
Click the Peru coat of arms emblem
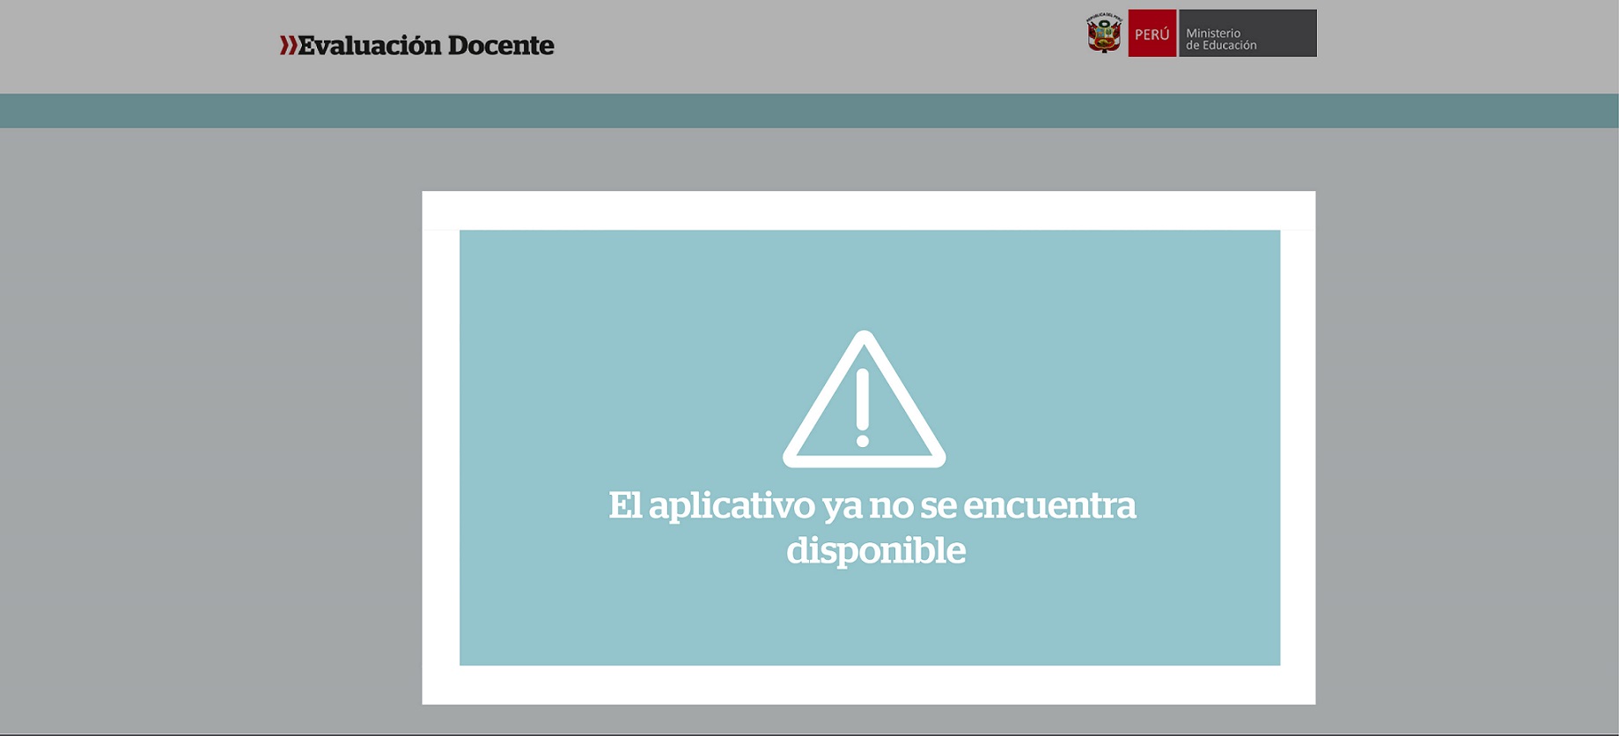pos(1104,33)
